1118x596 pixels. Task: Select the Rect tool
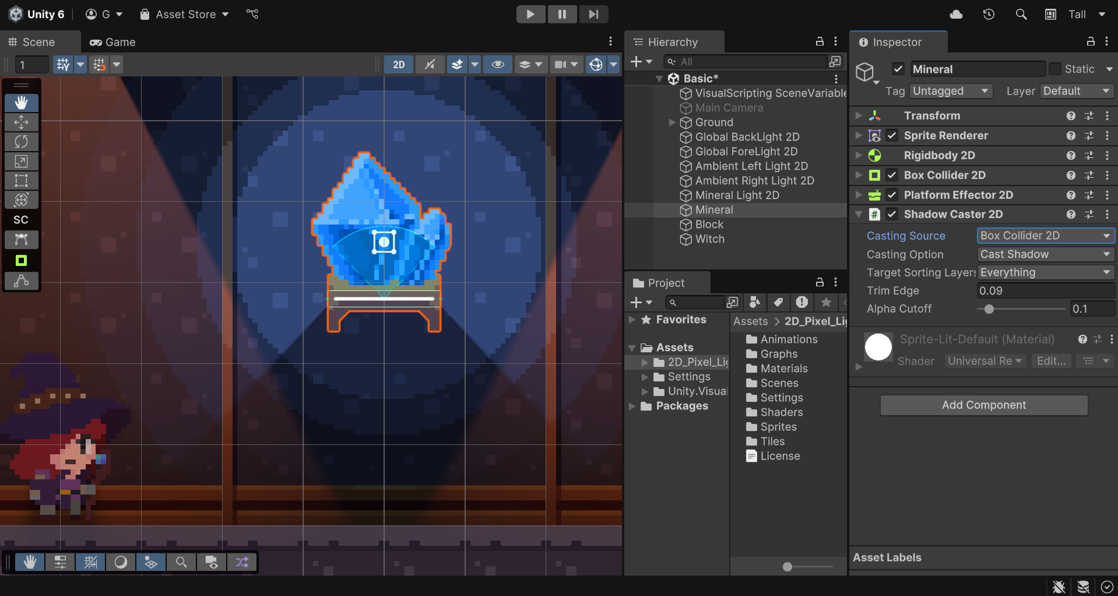pyautogui.click(x=22, y=181)
